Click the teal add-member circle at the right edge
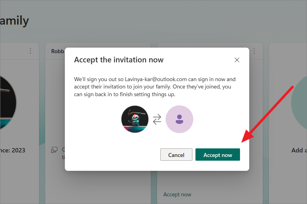This screenshot has height=204, width=307. point(299,102)
